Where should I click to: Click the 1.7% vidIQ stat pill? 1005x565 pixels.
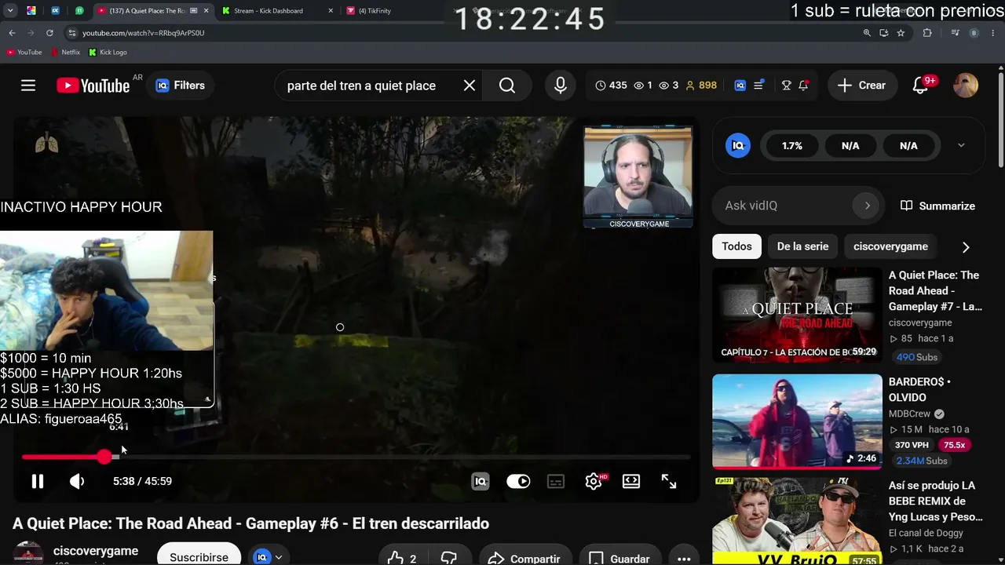(x=792, y=145)
